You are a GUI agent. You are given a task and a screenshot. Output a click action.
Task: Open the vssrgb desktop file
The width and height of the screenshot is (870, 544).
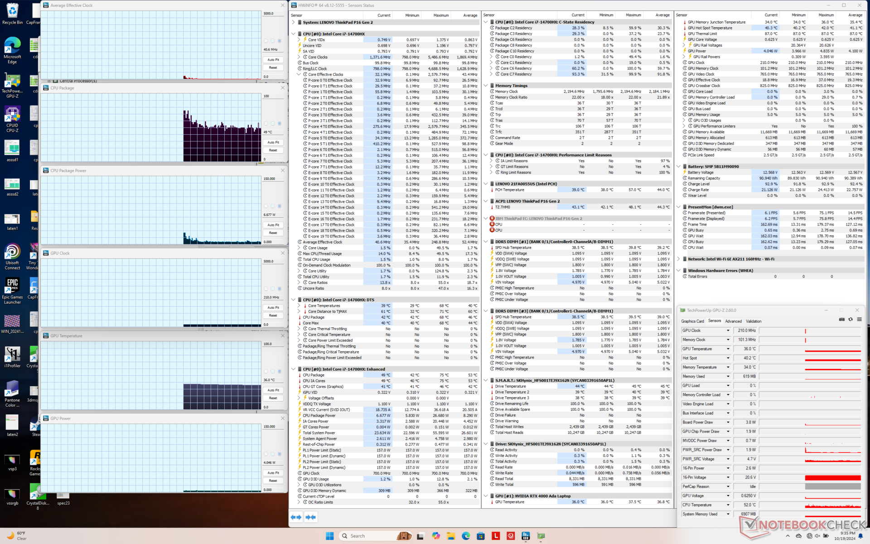(x=12, y=497)
